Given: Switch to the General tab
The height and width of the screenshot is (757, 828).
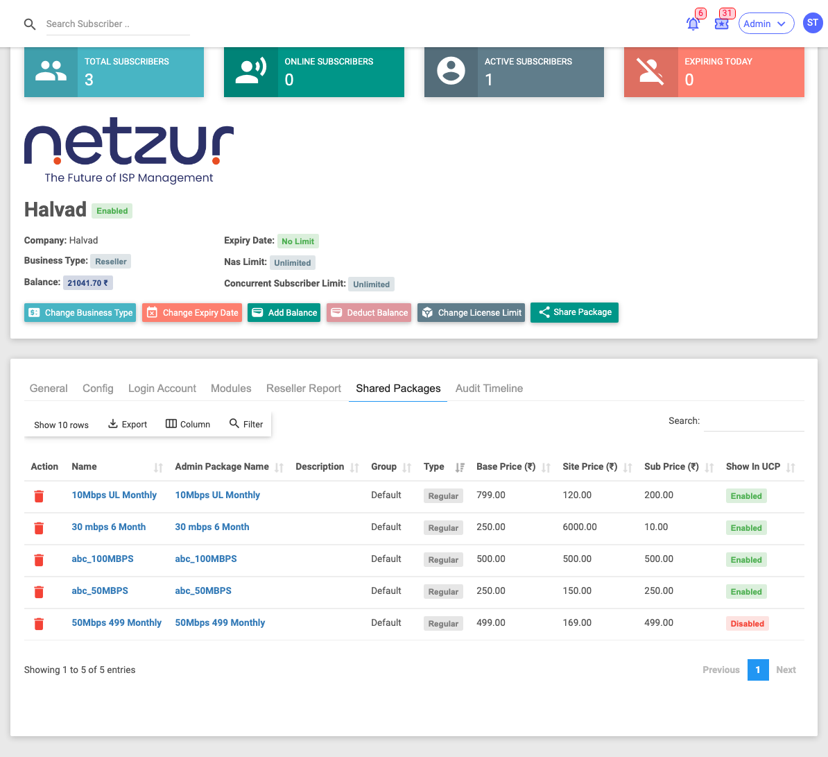Looking at the screenshot, I should [49, 389].
